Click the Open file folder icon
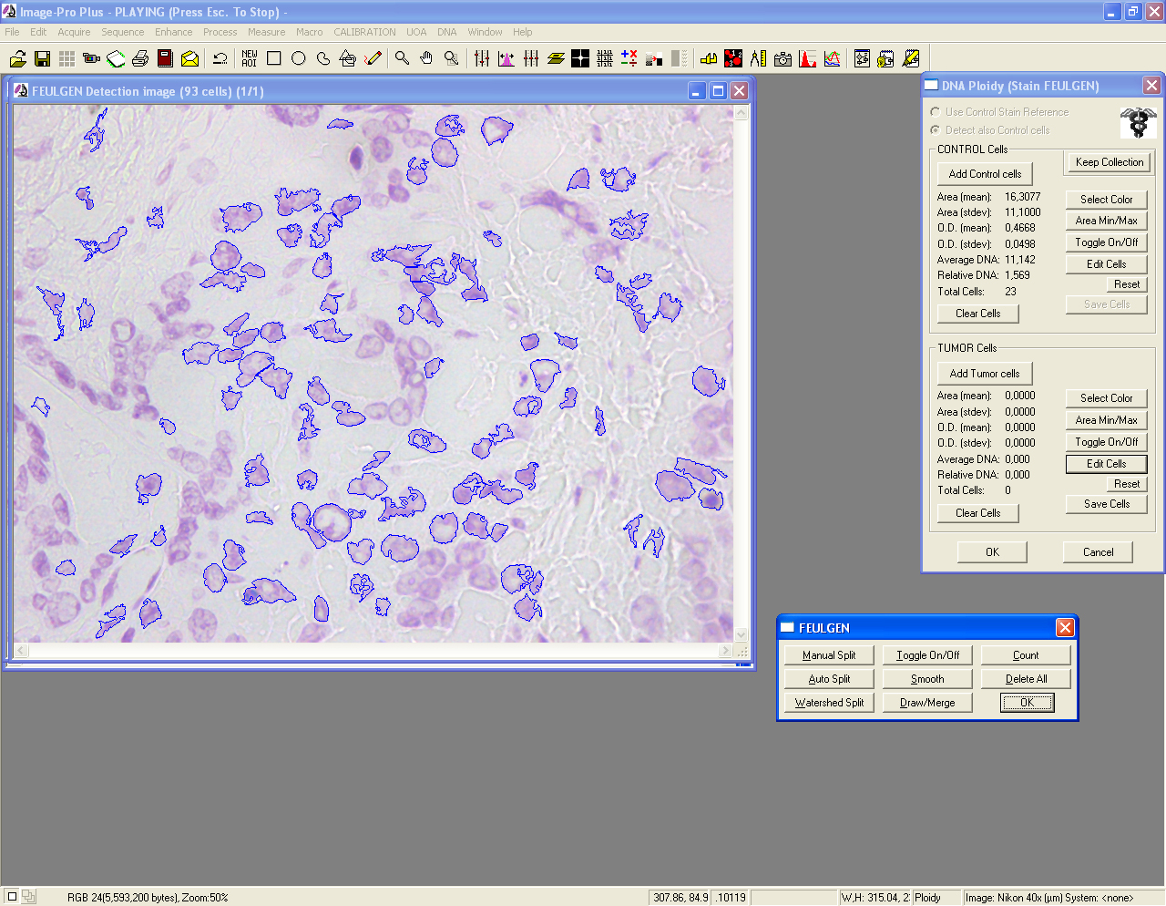 (17, 58)
